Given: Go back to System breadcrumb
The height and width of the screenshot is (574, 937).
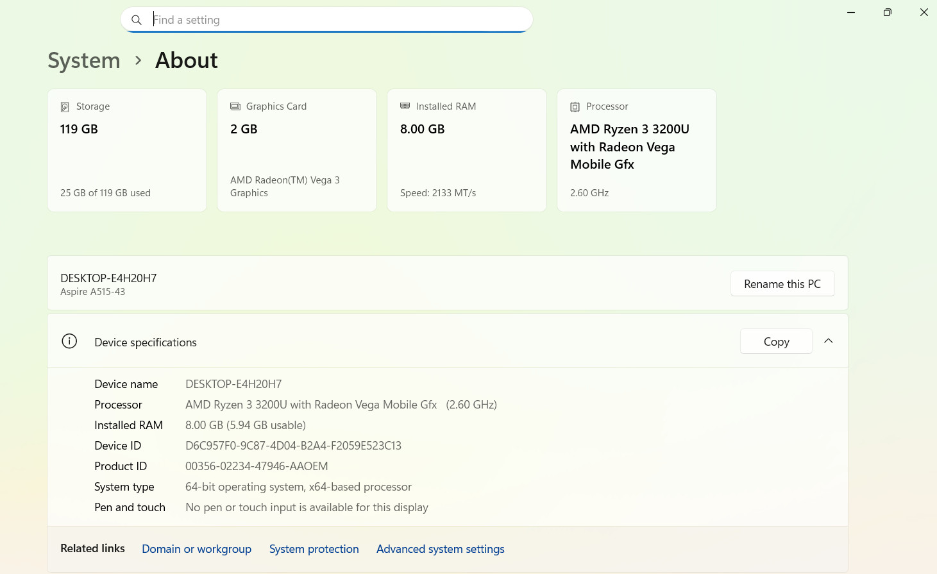Looking at the screenshot, I should click(84, 61).
